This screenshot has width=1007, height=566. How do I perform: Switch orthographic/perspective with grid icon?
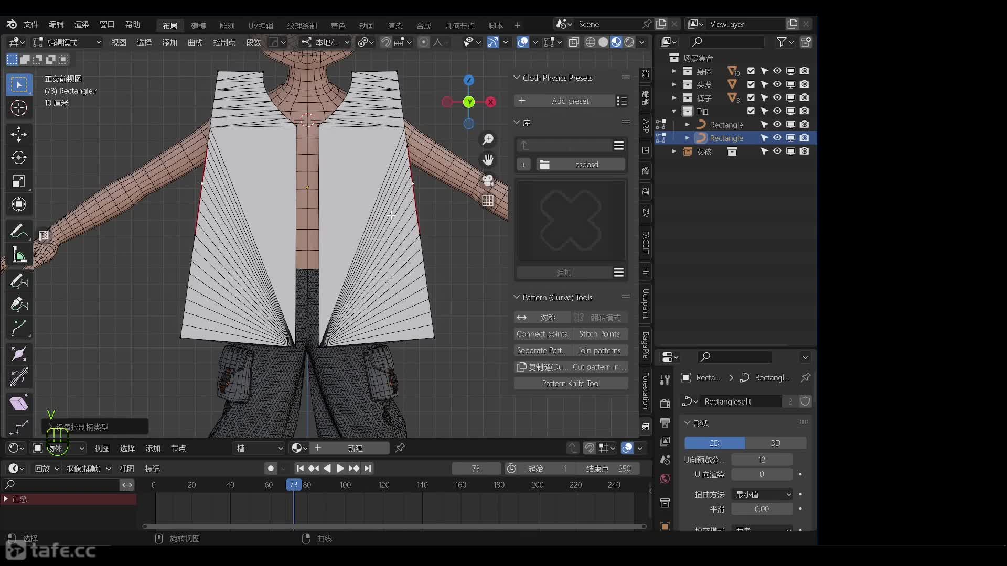tap(488, 201)
